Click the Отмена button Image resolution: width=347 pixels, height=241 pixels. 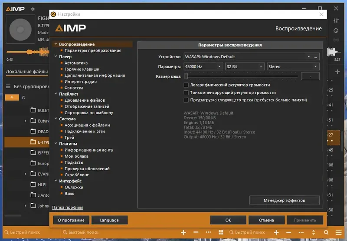pyautogui.click(x=266, y=220)
